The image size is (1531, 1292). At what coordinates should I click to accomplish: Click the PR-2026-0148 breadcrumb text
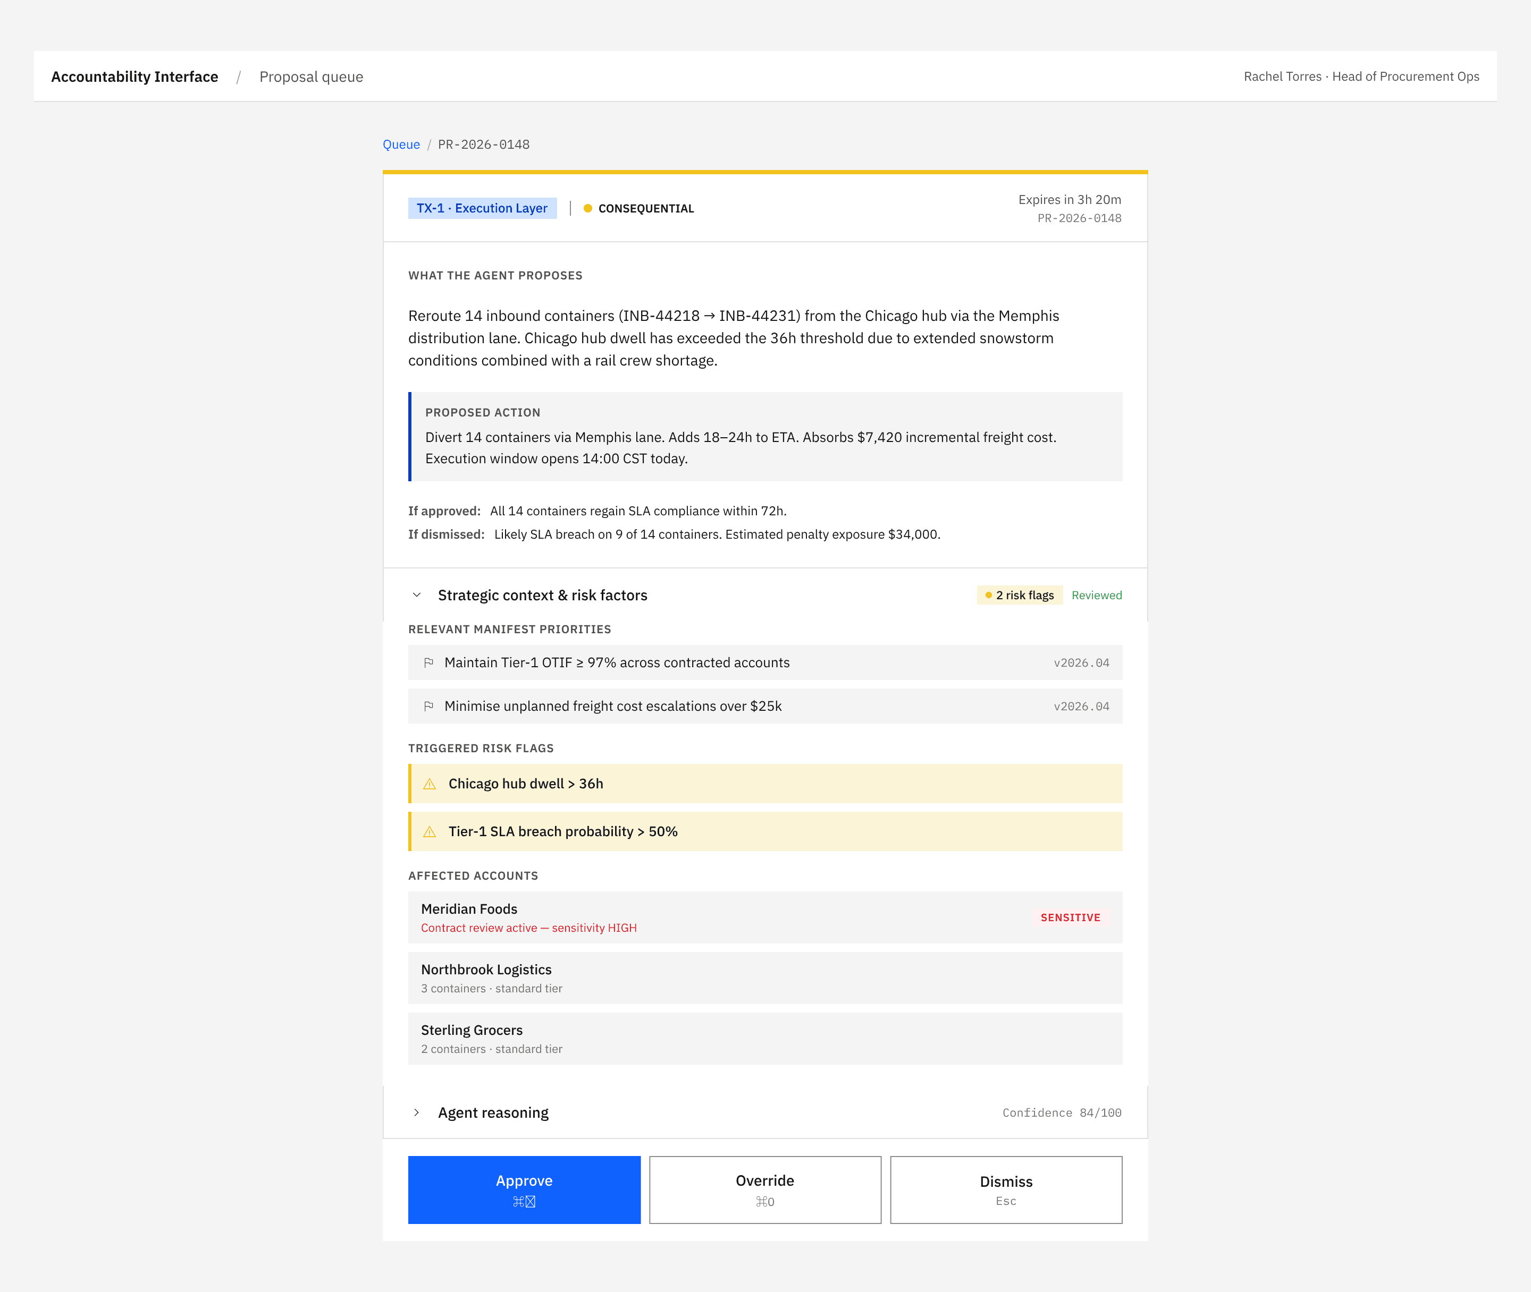pyautogui.click(x=484, y=144)
